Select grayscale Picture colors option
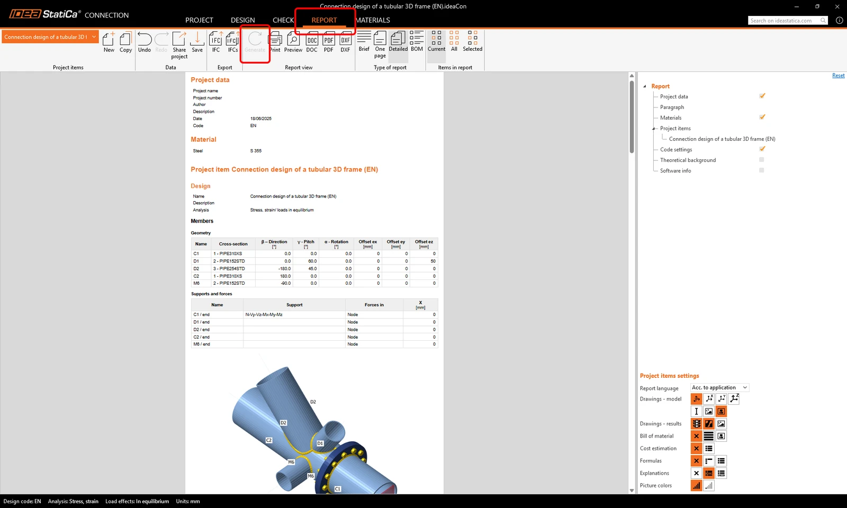 (x=709, y=486)
